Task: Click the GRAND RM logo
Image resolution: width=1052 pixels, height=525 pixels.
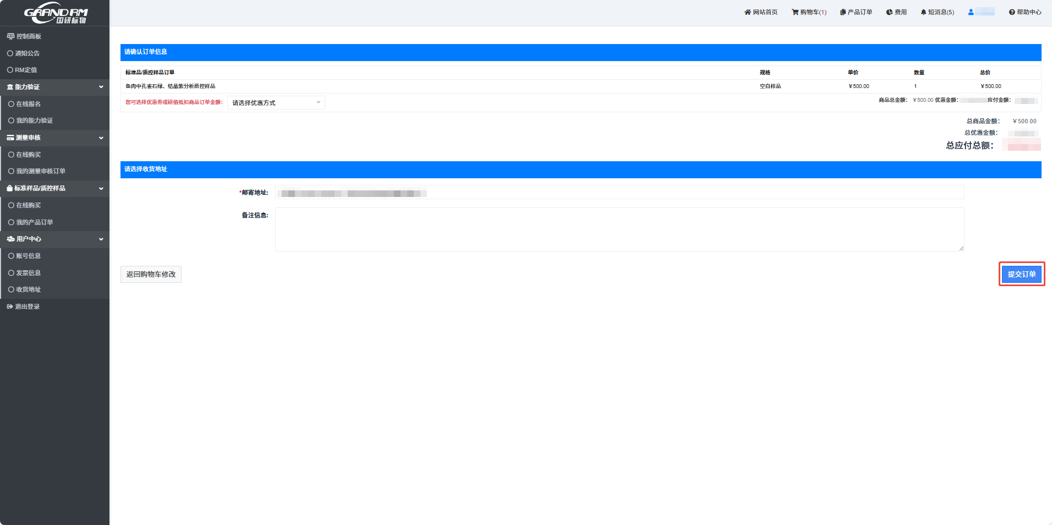Action: [56, 13]
